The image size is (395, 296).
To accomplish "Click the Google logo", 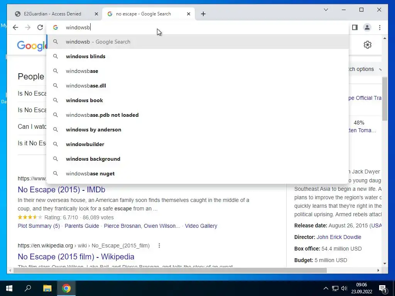I will [x=32, y=46].
